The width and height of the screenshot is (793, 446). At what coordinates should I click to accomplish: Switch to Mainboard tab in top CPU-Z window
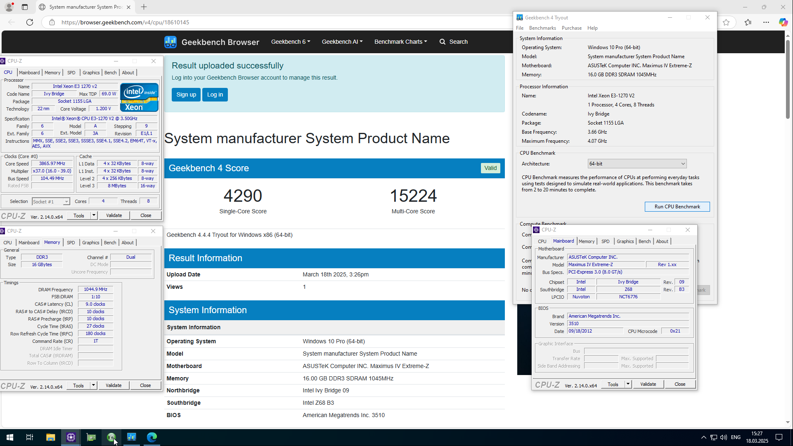point(29,73)
